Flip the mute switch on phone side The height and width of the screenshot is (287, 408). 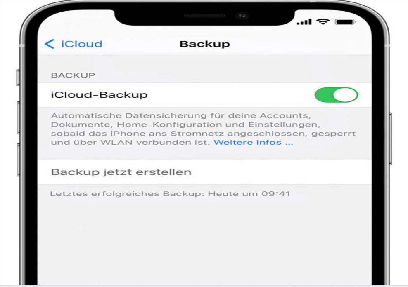(x=18, y=78)
